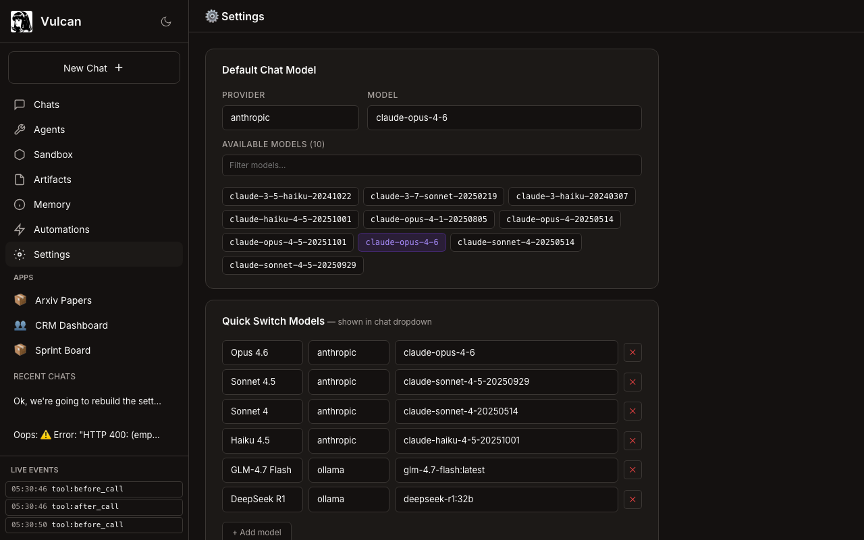Click the Add model button
Screen dimensions: 864x540
coord(256,532)
